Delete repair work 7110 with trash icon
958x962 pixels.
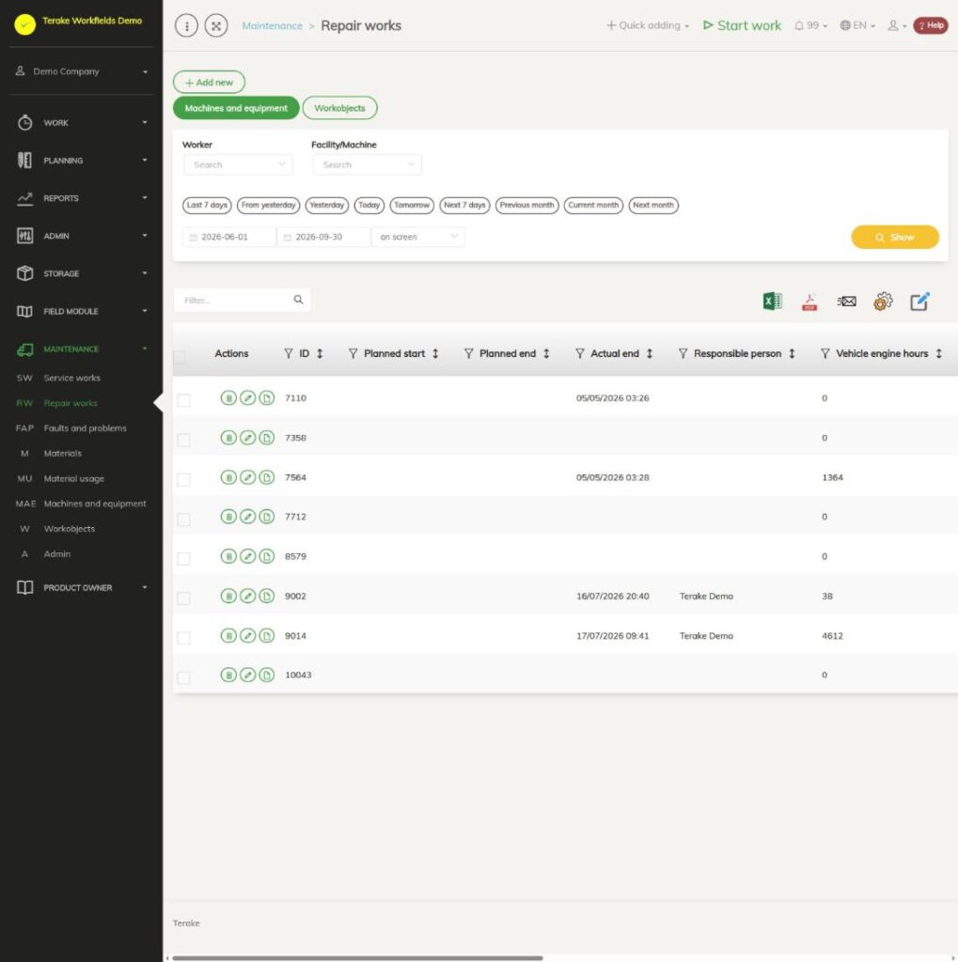[228, 398]
